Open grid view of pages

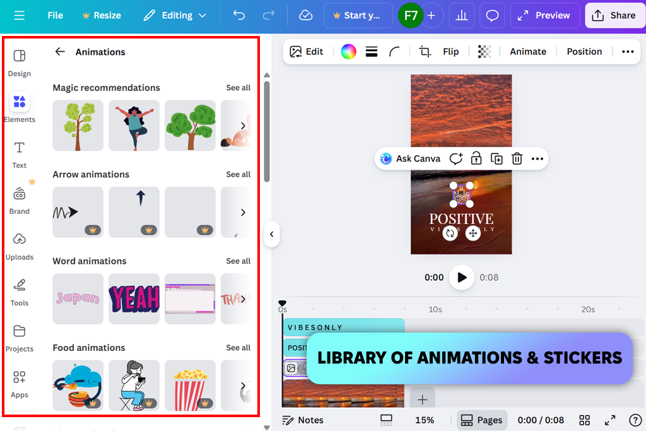[x=584, y=420]
